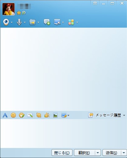Send a window shake nudge
Viewport: 127px width, 158px height.
coord(39,115)
